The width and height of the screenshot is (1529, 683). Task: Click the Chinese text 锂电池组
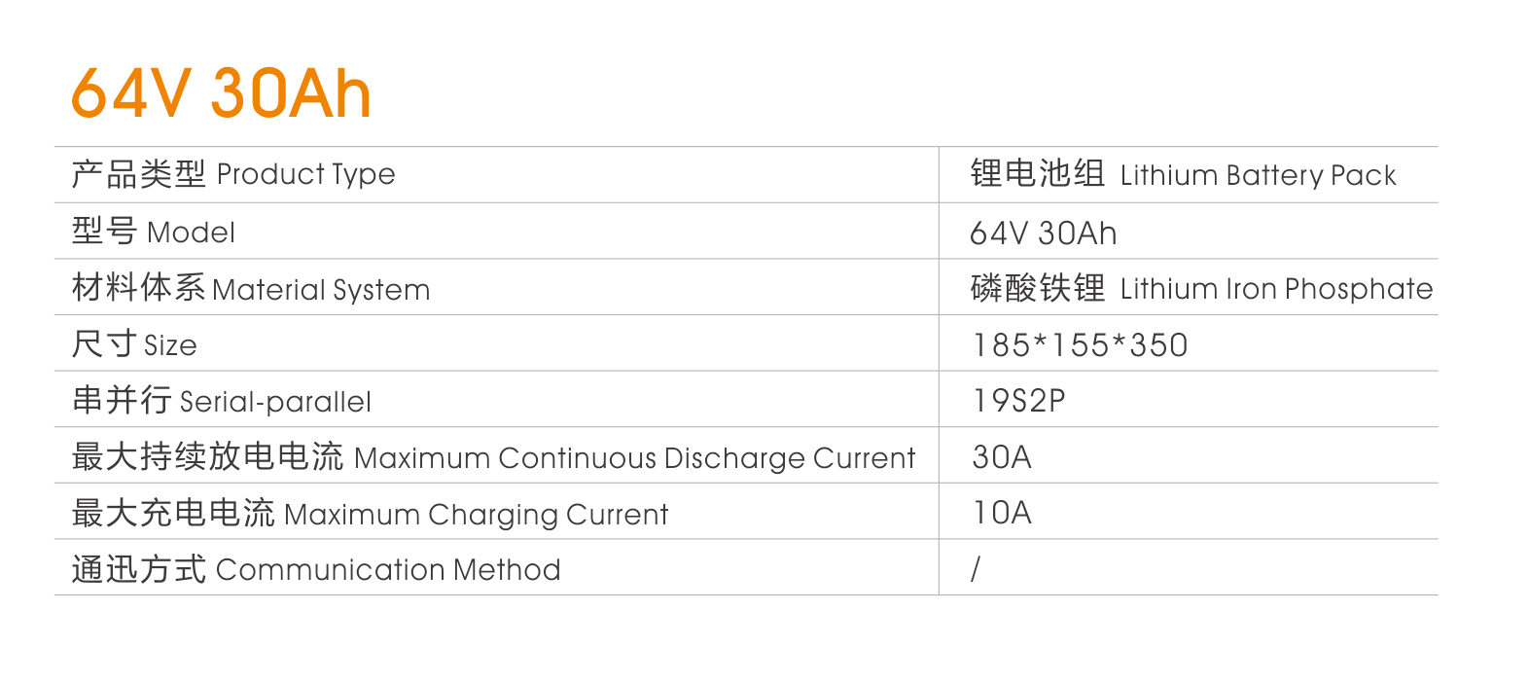pyautogui.click(x=1038, y=173)
